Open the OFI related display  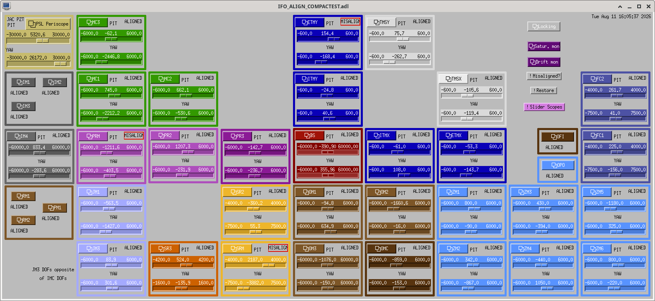(x=557, y=137)
